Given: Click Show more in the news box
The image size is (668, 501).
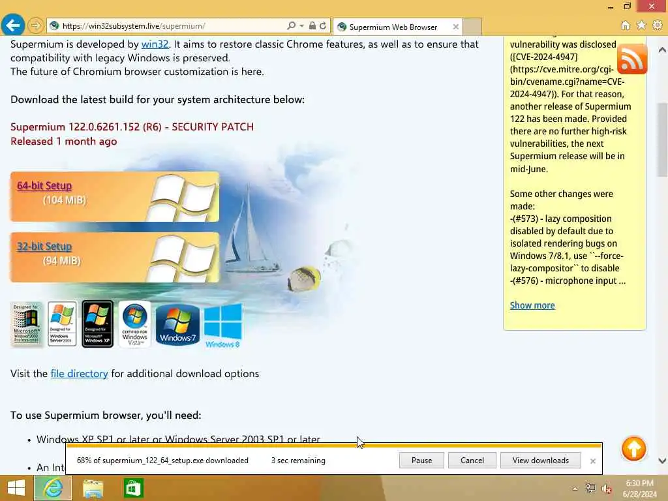Looking at the screenshot, I should coord(532,305).
